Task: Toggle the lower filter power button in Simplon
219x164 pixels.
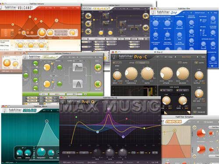Action: [x=194, y=156]
